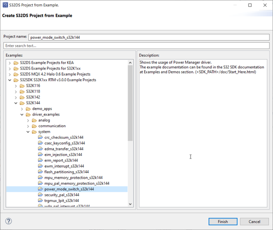This screenshot has height=230, width=273.
Task: Close the S32DS Project from Example dialog
Action: click(x=265, y=5)
